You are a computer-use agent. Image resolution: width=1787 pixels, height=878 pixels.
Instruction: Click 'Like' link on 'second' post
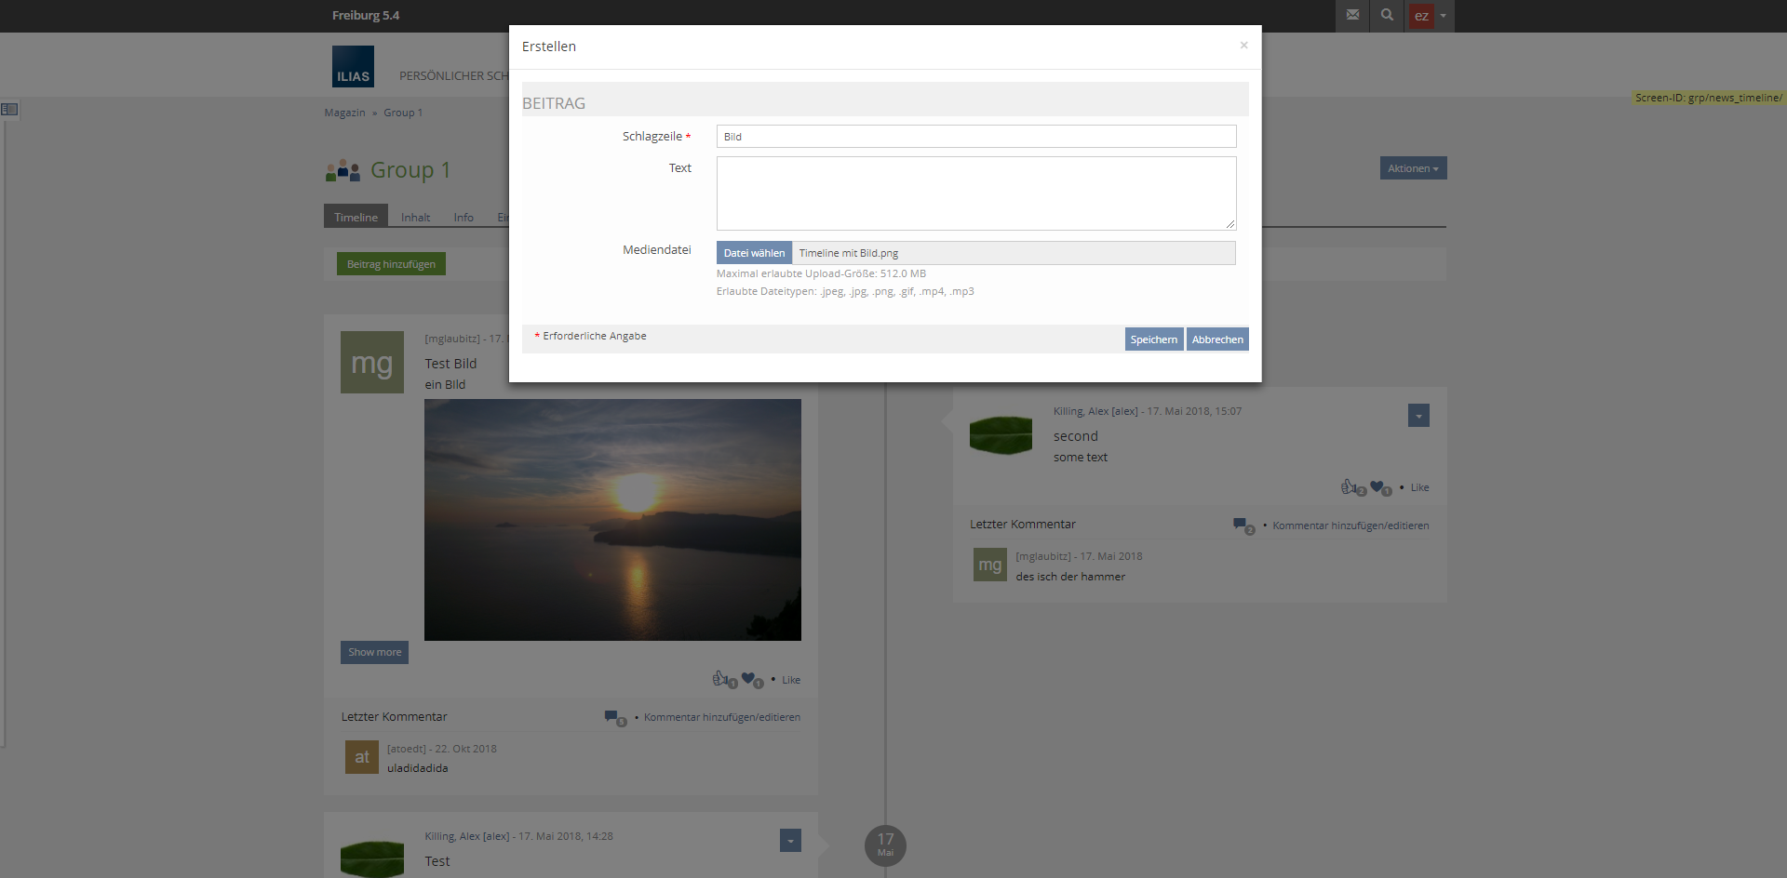click(x=1419, y=487)
